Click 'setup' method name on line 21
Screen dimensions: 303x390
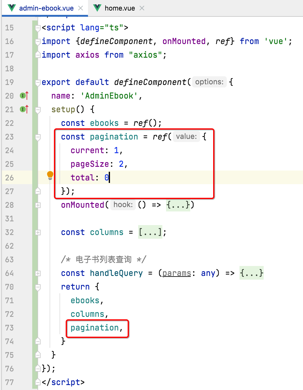click(x=63, y=109)
